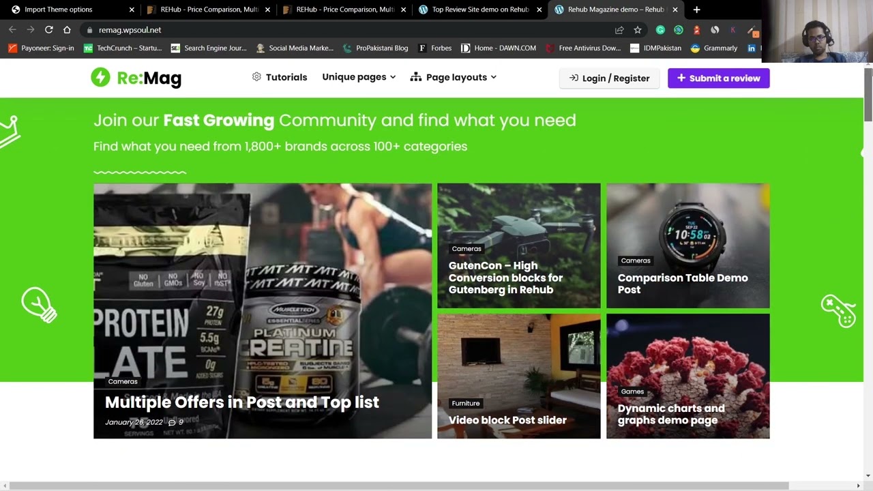Open the green puzzle-piece extension icon

pyautogui.click(x=679, y=30)
